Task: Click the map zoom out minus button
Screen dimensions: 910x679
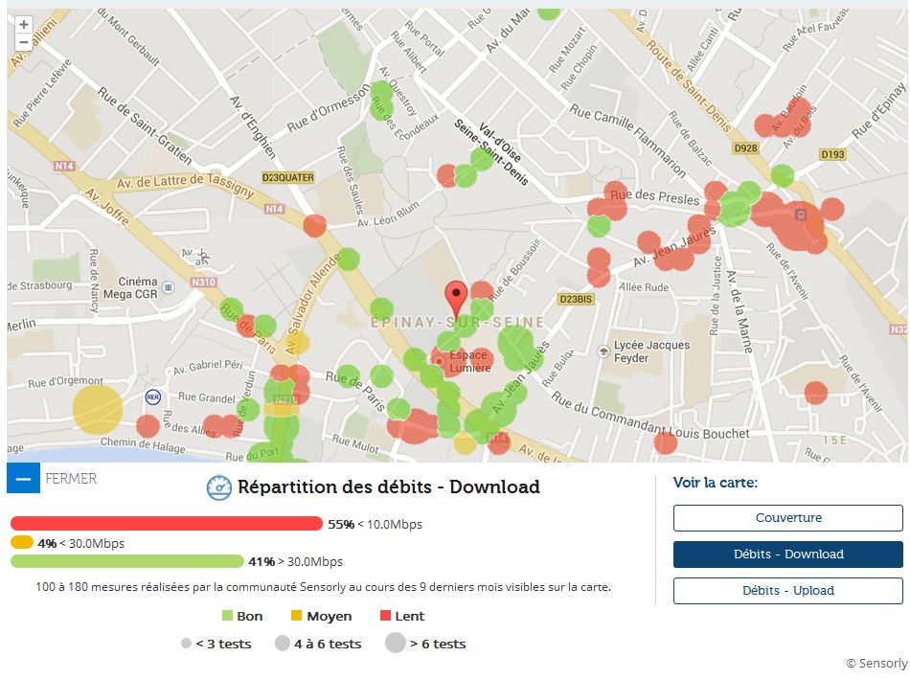Action: pyautogui.click(x=24, y=42)
